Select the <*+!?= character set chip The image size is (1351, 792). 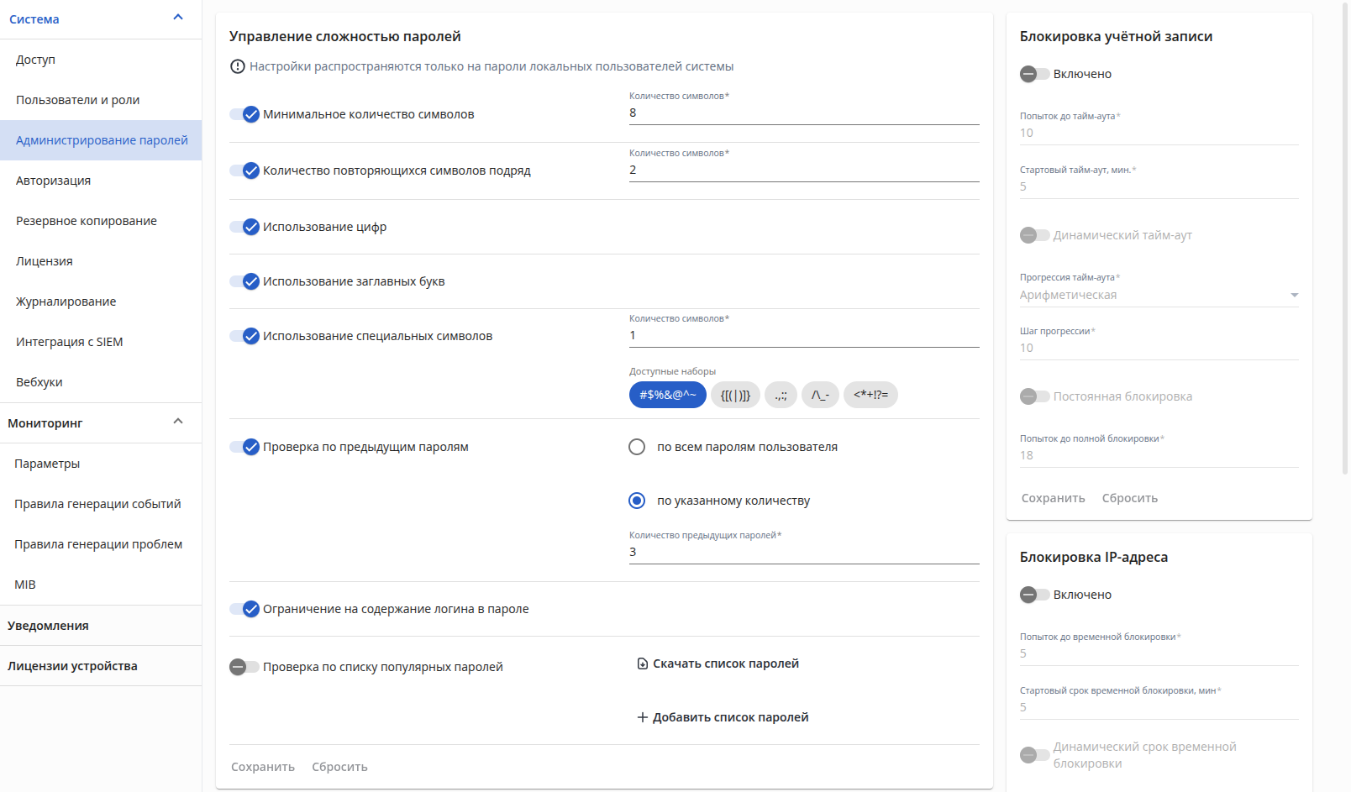[x=870, y=395]
